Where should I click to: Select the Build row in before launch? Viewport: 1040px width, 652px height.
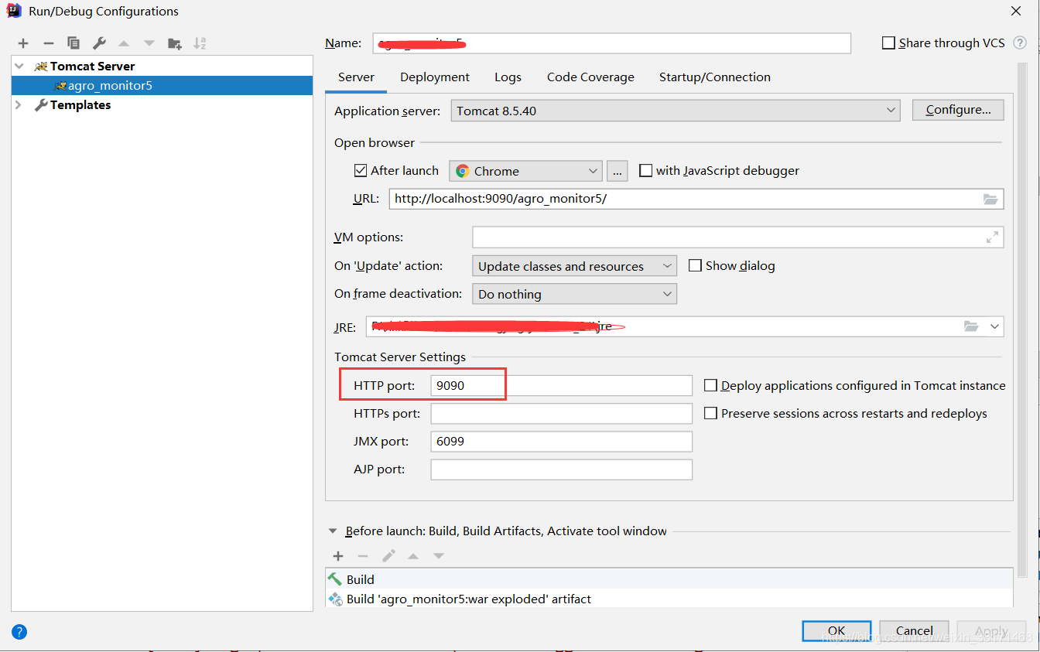(x=669, y=579)
